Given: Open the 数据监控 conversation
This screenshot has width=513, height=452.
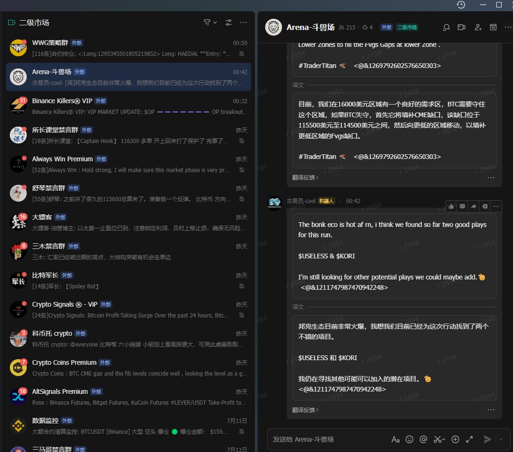Looking at the screenshot, I should 128,426.
